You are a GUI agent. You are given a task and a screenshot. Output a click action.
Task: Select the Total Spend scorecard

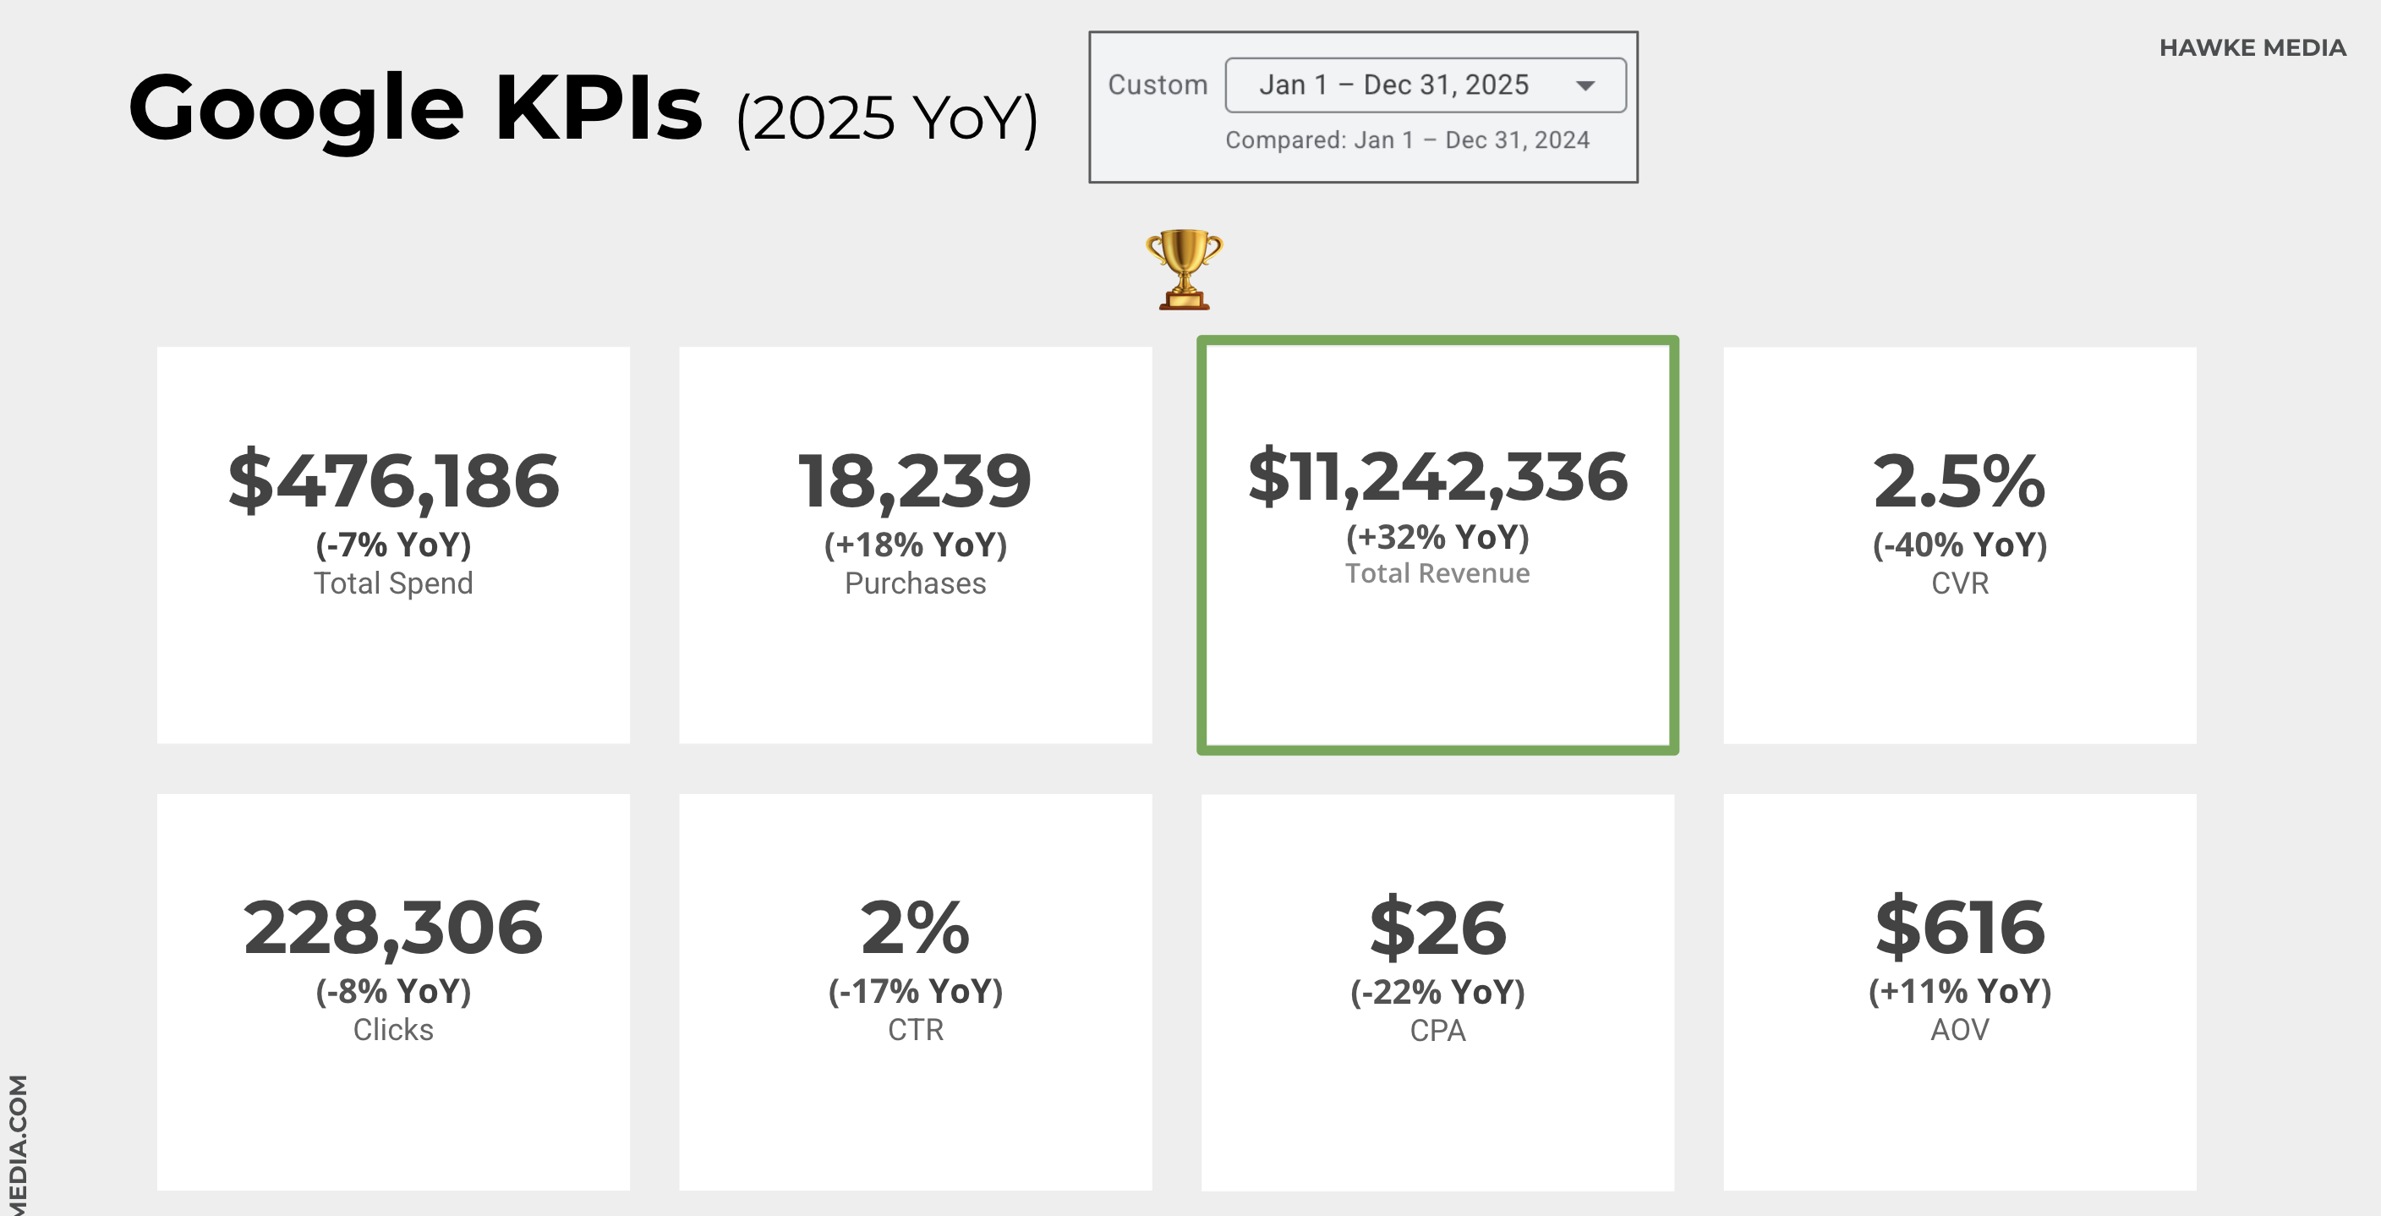click(x=393, y=545)
